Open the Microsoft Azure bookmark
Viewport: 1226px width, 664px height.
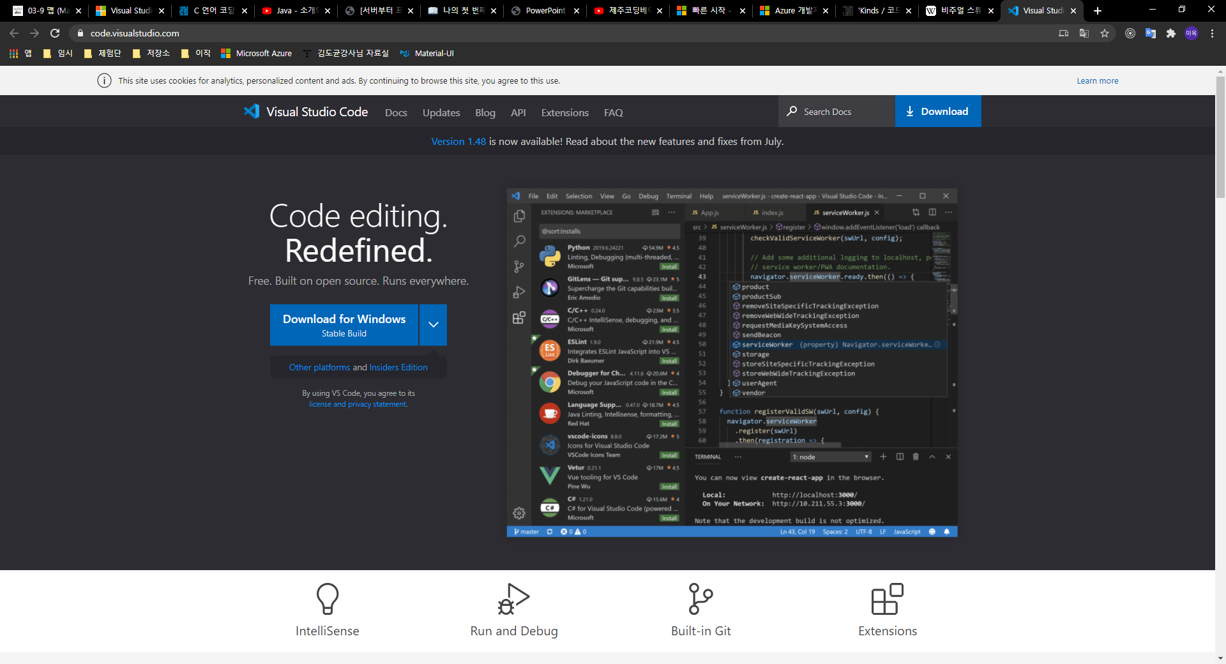pyautogui.click(x=257, y=54)
